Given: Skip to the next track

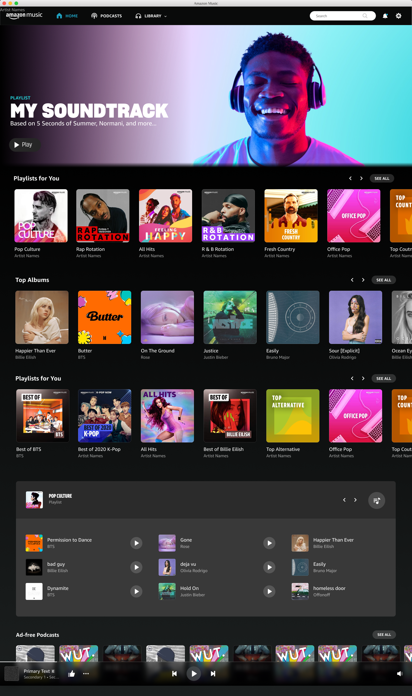Looking at the screenshot, I should [x=213, y=673].
